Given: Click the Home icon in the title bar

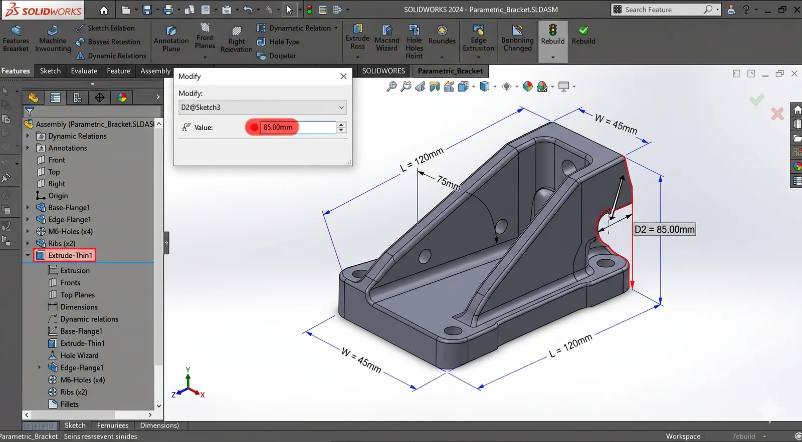Looking at the screenshot, I should [104, 10].
